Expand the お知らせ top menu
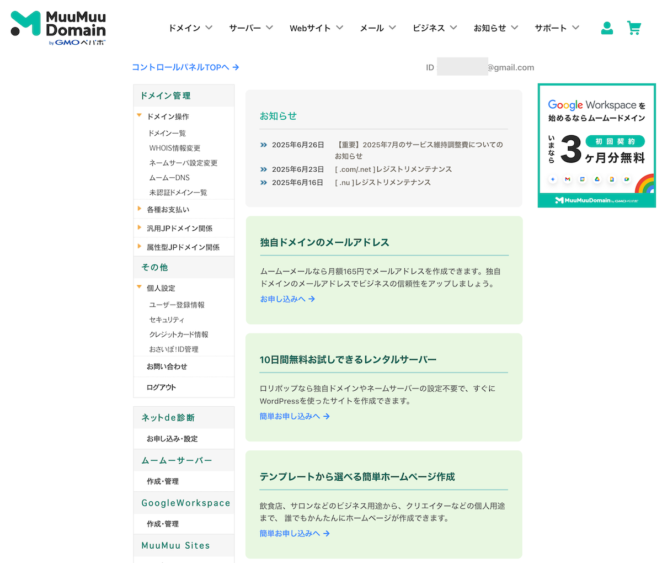This screenshot has width=662, height=563. click(x=496, y=28)
